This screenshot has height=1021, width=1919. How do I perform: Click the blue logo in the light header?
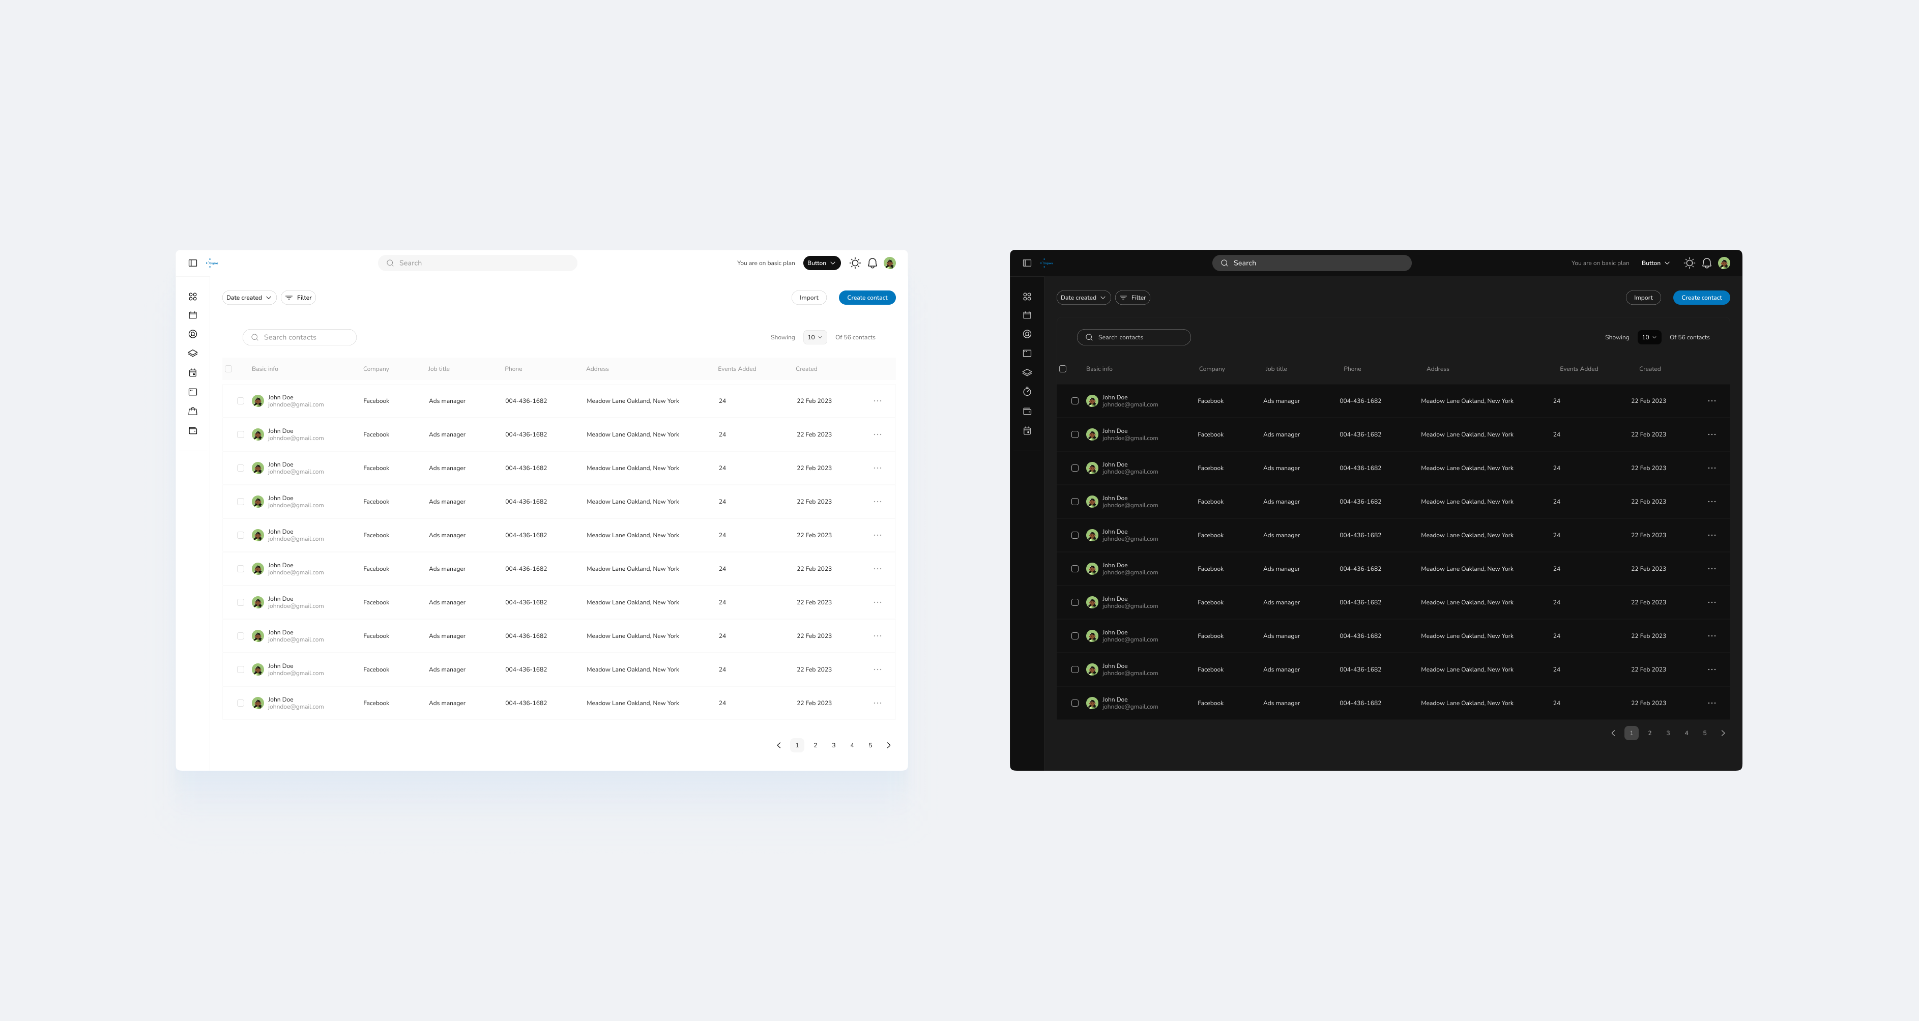pos(212,263)
